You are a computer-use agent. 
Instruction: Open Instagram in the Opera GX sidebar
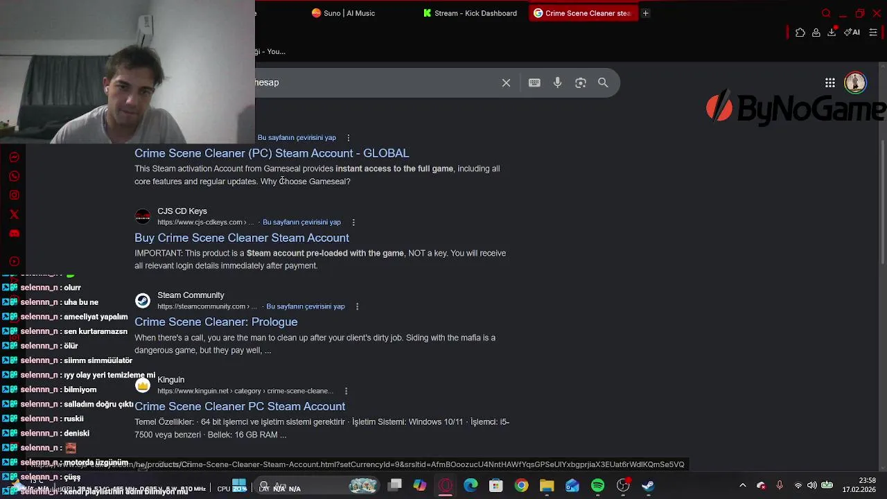14,195
